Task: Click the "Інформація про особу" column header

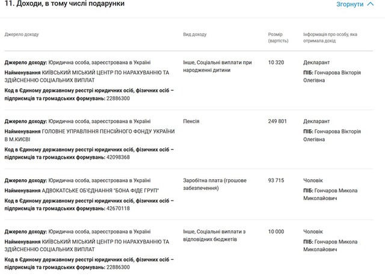Action: pyautogui.click(x=330, y=38)
